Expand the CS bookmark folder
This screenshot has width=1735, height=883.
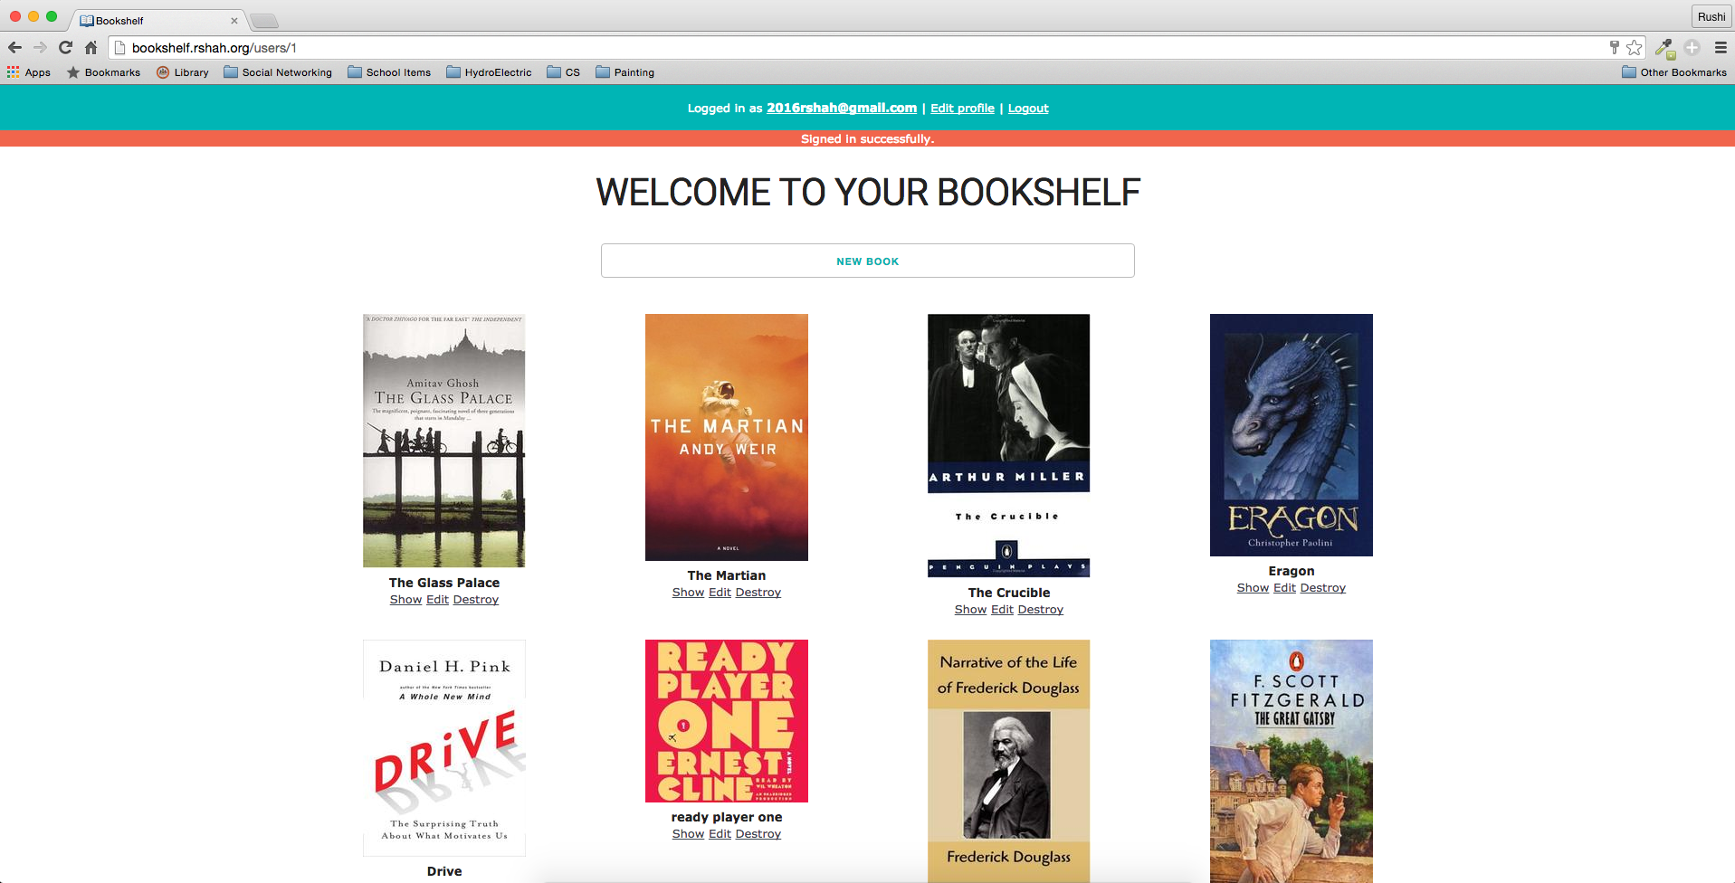point(564,72)
